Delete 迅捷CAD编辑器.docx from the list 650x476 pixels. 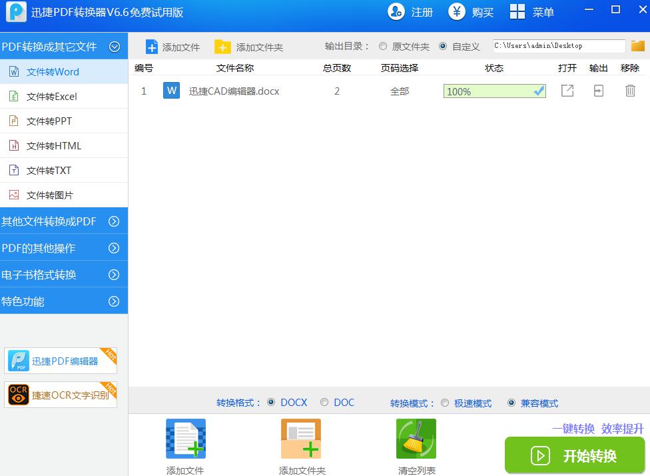point(630,91)
